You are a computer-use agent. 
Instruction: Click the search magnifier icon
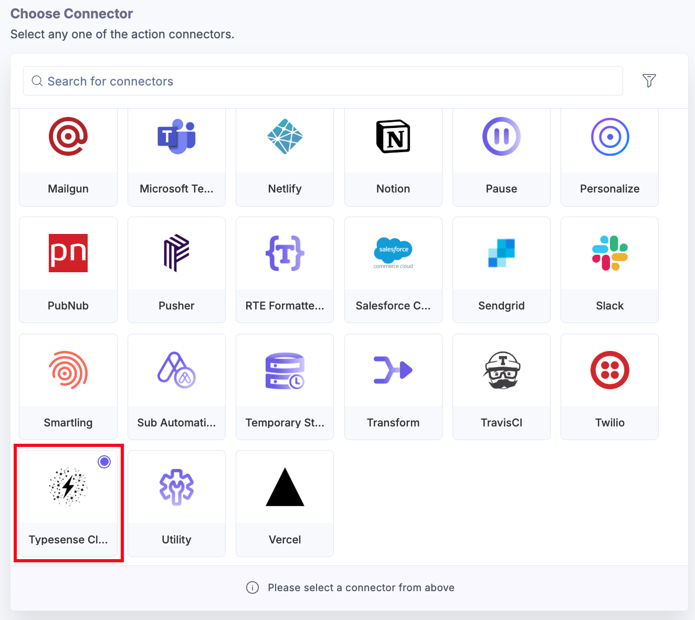pyautogui.click(x=37, y=81)
